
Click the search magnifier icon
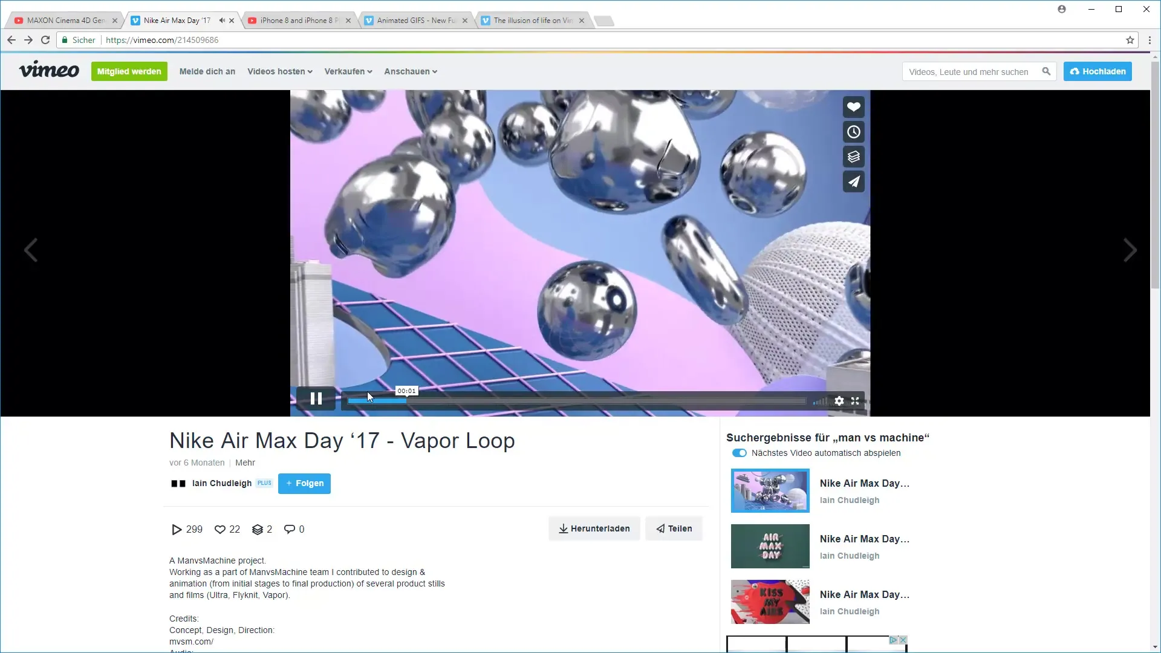click(1046, 71)
